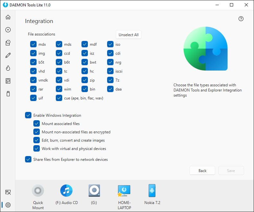Screen dimensions: 254x212
Task: Open the virtual drive sidebar icon
Action: 8,43
